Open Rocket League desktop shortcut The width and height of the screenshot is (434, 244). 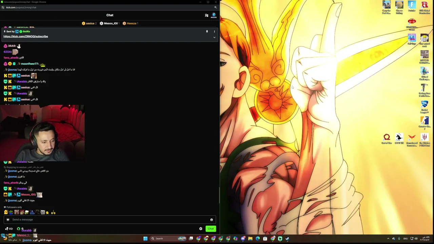[x=425, y=106]
